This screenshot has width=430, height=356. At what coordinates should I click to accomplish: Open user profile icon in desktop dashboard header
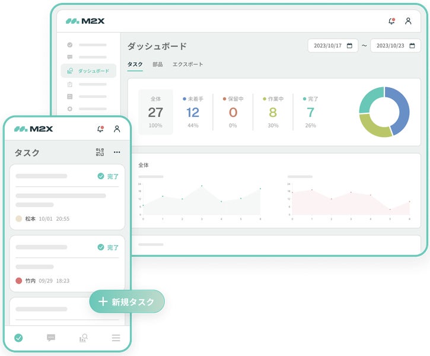pyautogui.click(x=408, y=21)
